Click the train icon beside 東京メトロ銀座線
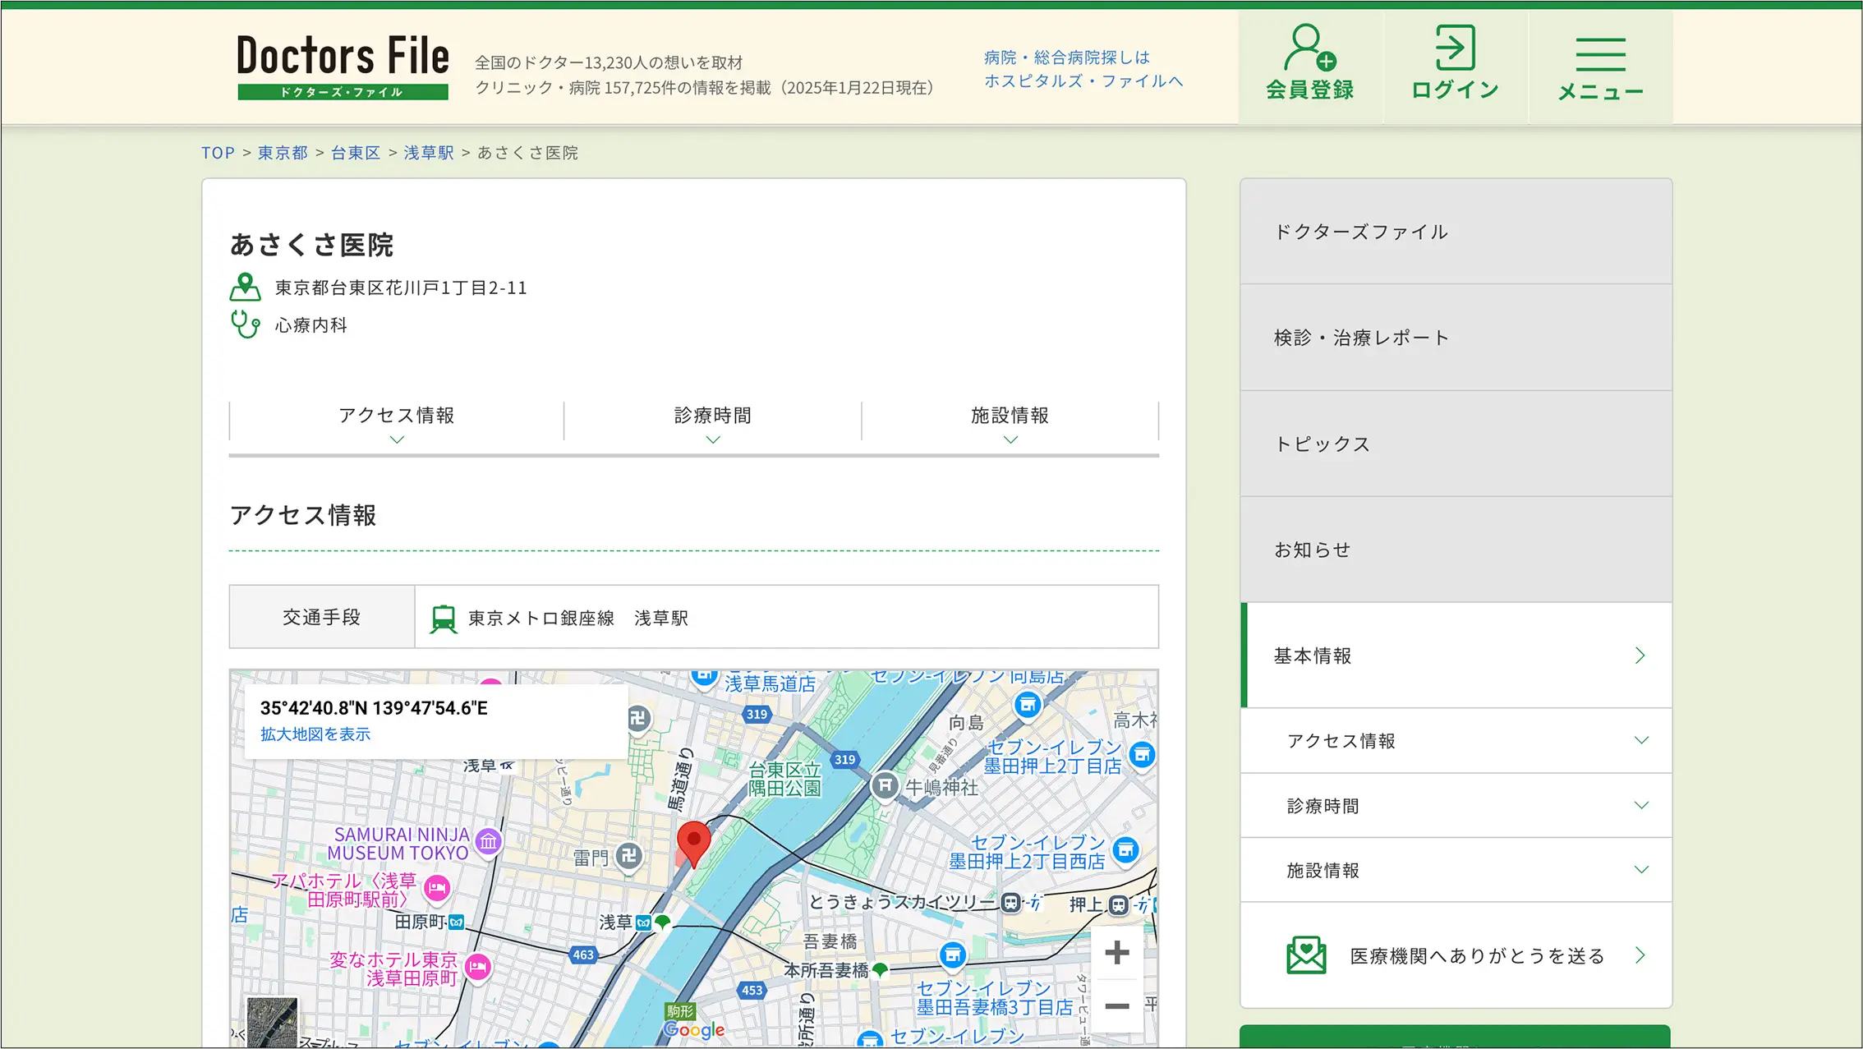1863x1049 pixels. point(444,617)
